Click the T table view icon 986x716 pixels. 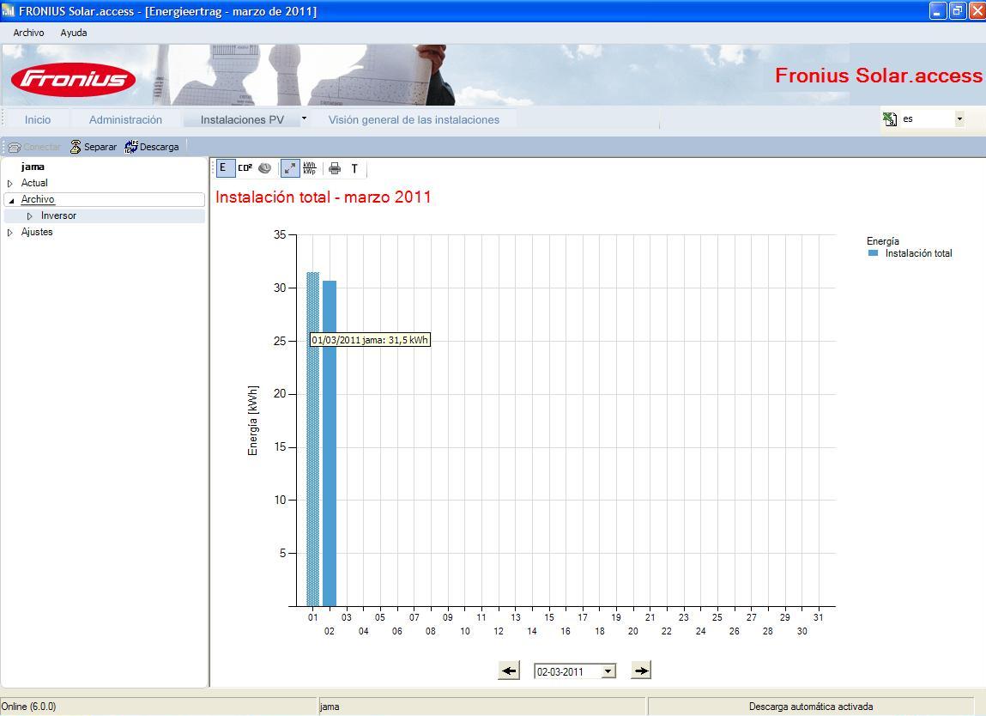354,168
